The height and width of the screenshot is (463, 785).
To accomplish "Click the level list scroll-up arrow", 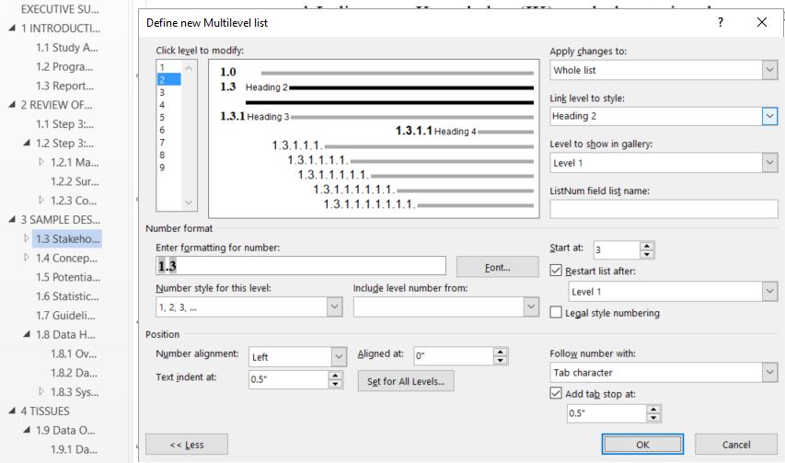I will [x=189, y=67].
